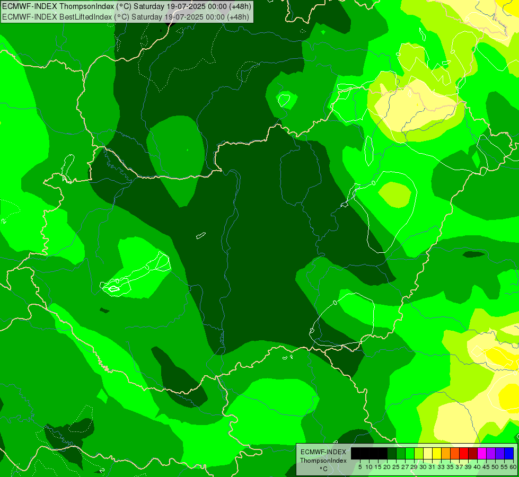The height and width of the screenshot is (477, 519).
Task: Click the legend tick label 33
Action: pos(441,467)
